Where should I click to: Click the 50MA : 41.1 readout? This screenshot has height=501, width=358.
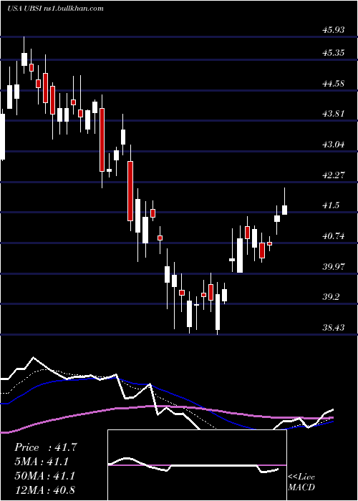44,476
